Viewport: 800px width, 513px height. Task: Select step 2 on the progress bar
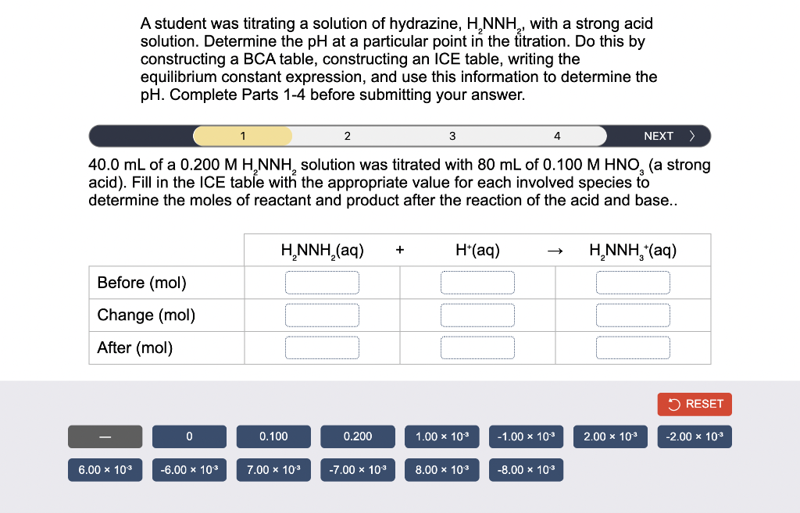tap(347, 135)
